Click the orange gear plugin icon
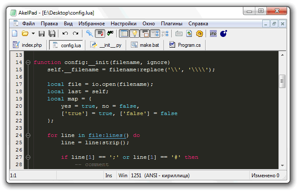The width and height of the screenshot is (300, 194). click(199, 33)
